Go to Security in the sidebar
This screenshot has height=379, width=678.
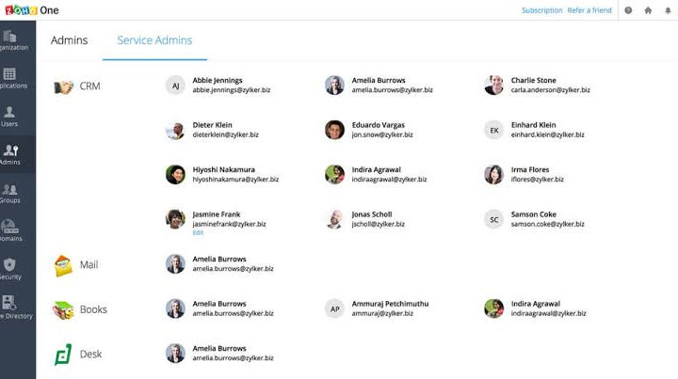9,269
